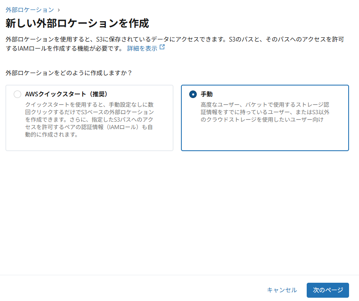This screenshot has height=301, width=359.
Task: Select the 手動 radio button
Action: 193,94
